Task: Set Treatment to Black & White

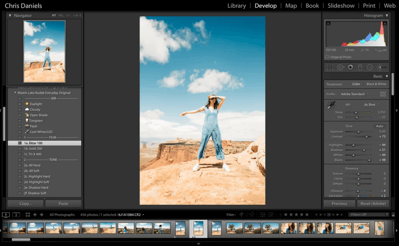Action: tap(376, 84)
